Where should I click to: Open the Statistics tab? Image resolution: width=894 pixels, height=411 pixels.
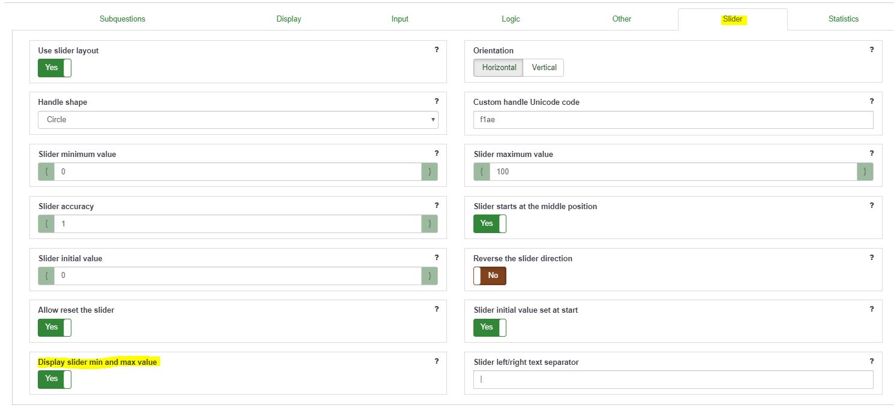[x=843, y=19]
